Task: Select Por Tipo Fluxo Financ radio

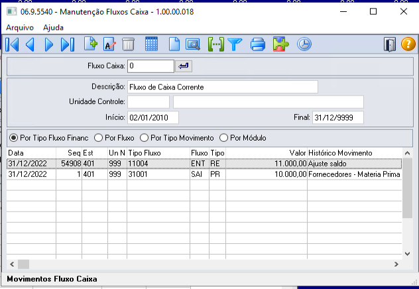Action: pyautogui.click(x=13, y=138)
